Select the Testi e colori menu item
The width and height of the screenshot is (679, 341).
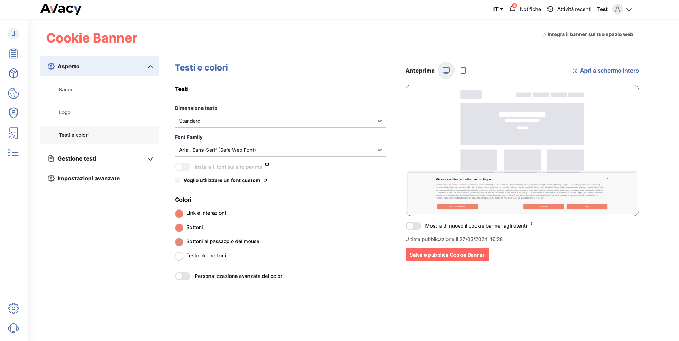coord(100,135)
